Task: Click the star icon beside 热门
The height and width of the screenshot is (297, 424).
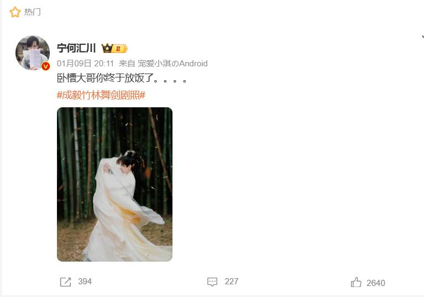Action: (15, 12)
